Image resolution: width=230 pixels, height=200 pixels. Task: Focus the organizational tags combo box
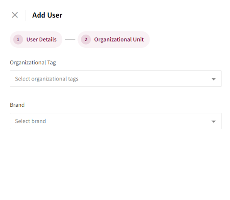click(116, 79)
